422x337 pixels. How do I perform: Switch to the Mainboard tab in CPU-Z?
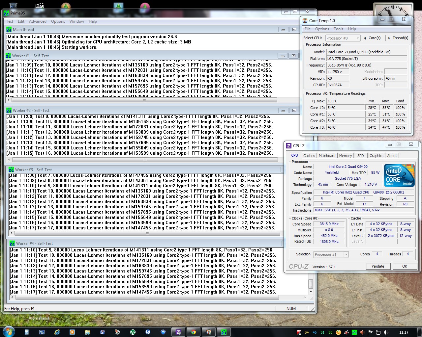tap(327, 156)
